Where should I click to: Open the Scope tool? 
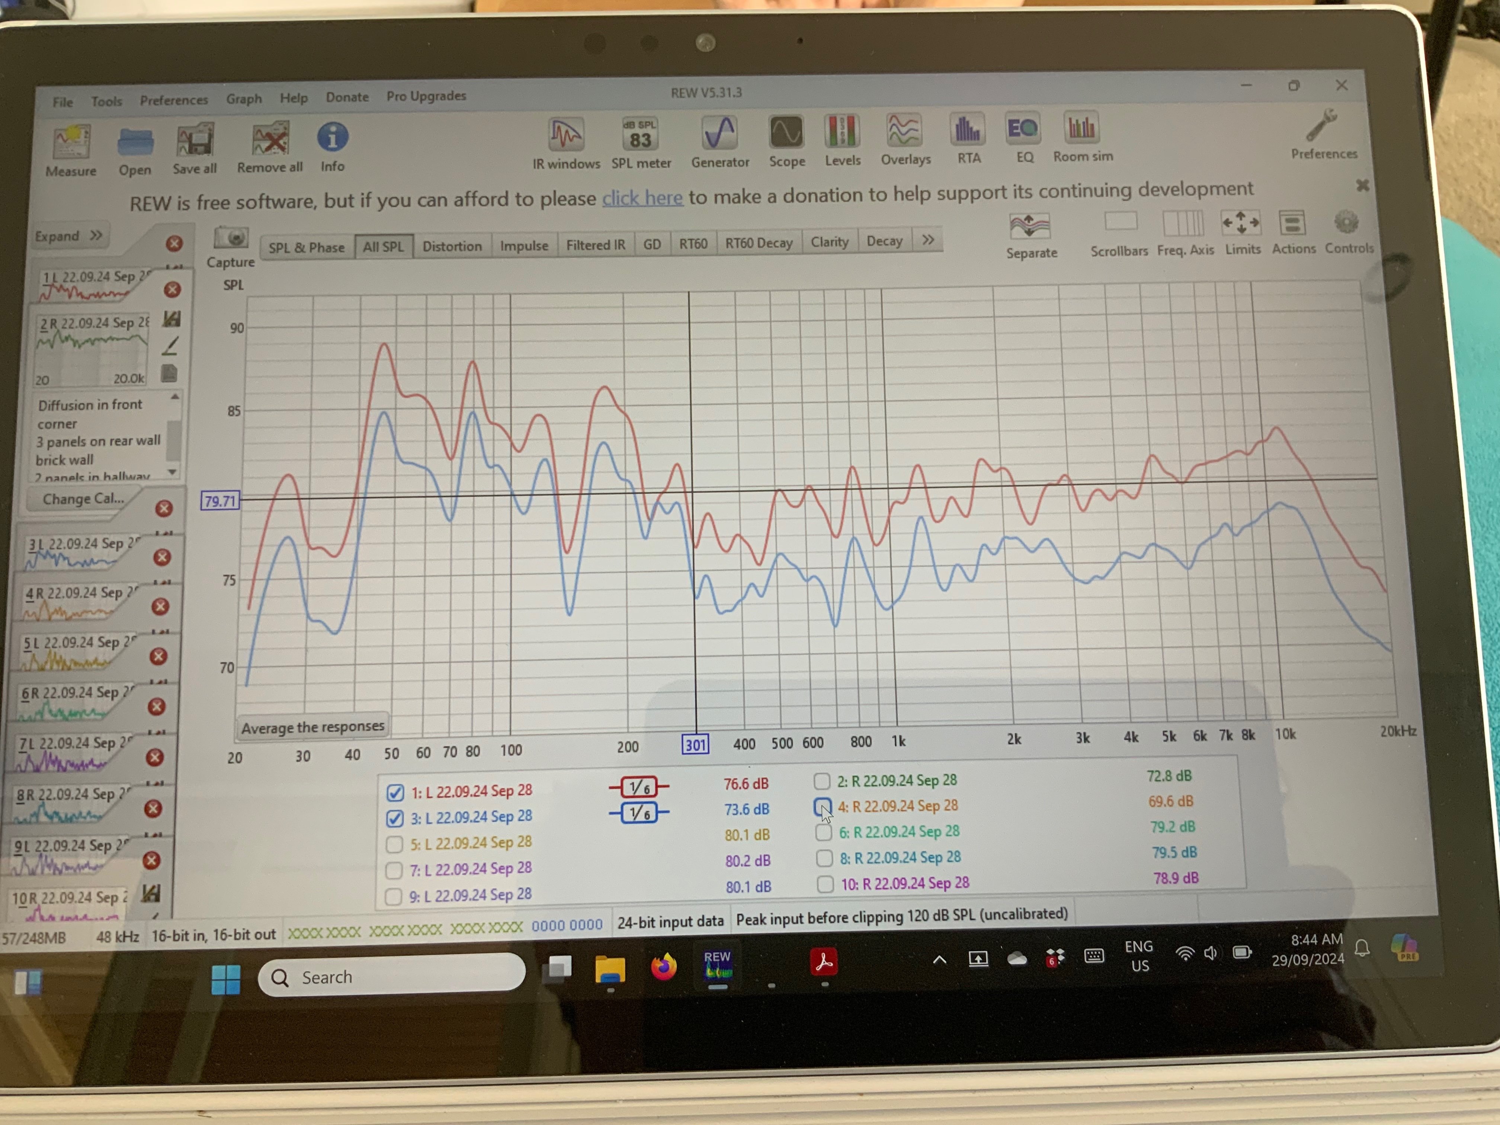coord(786,132)
